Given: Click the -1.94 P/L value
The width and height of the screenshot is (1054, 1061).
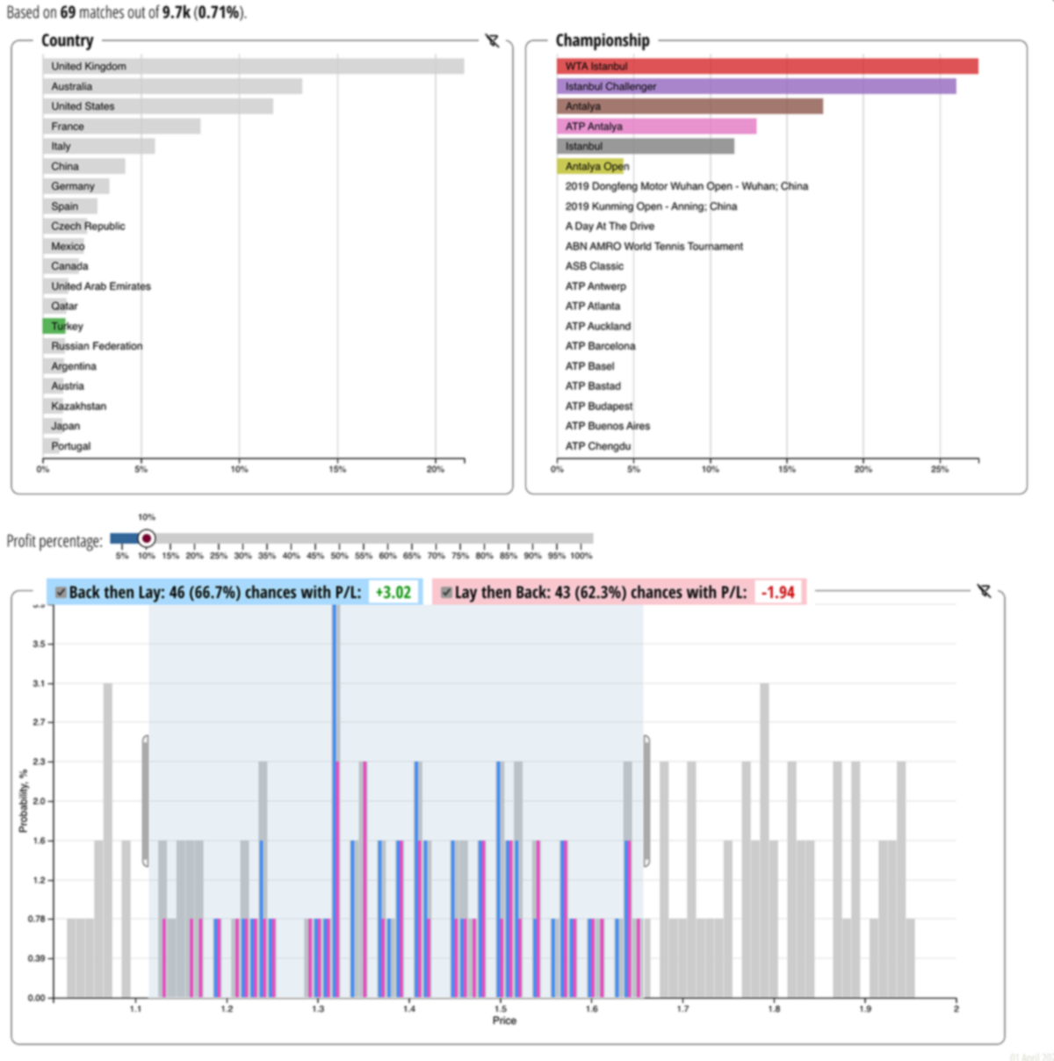Looking at the screenshot, I should (778, 592).
